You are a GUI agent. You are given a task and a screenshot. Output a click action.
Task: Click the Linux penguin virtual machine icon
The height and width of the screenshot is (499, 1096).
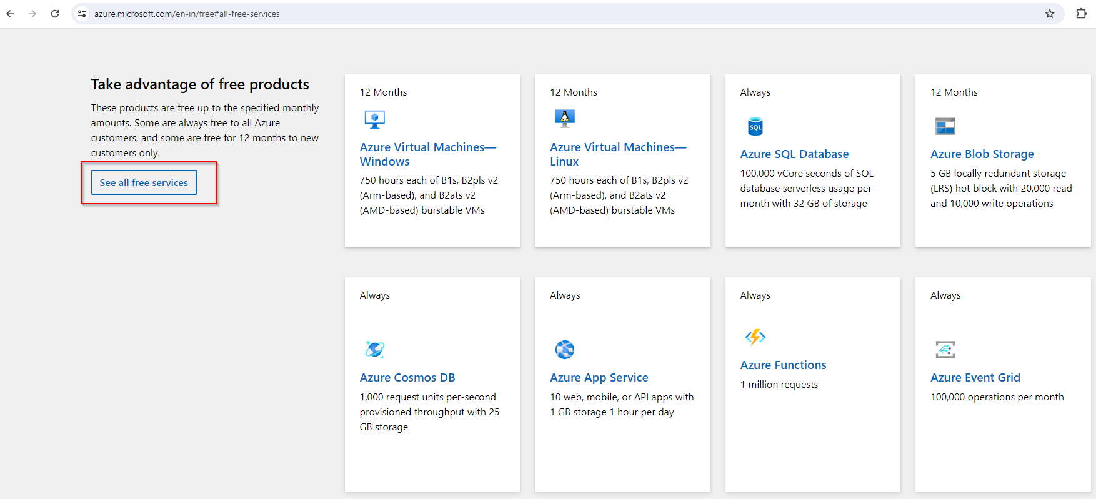click(564, 118)
